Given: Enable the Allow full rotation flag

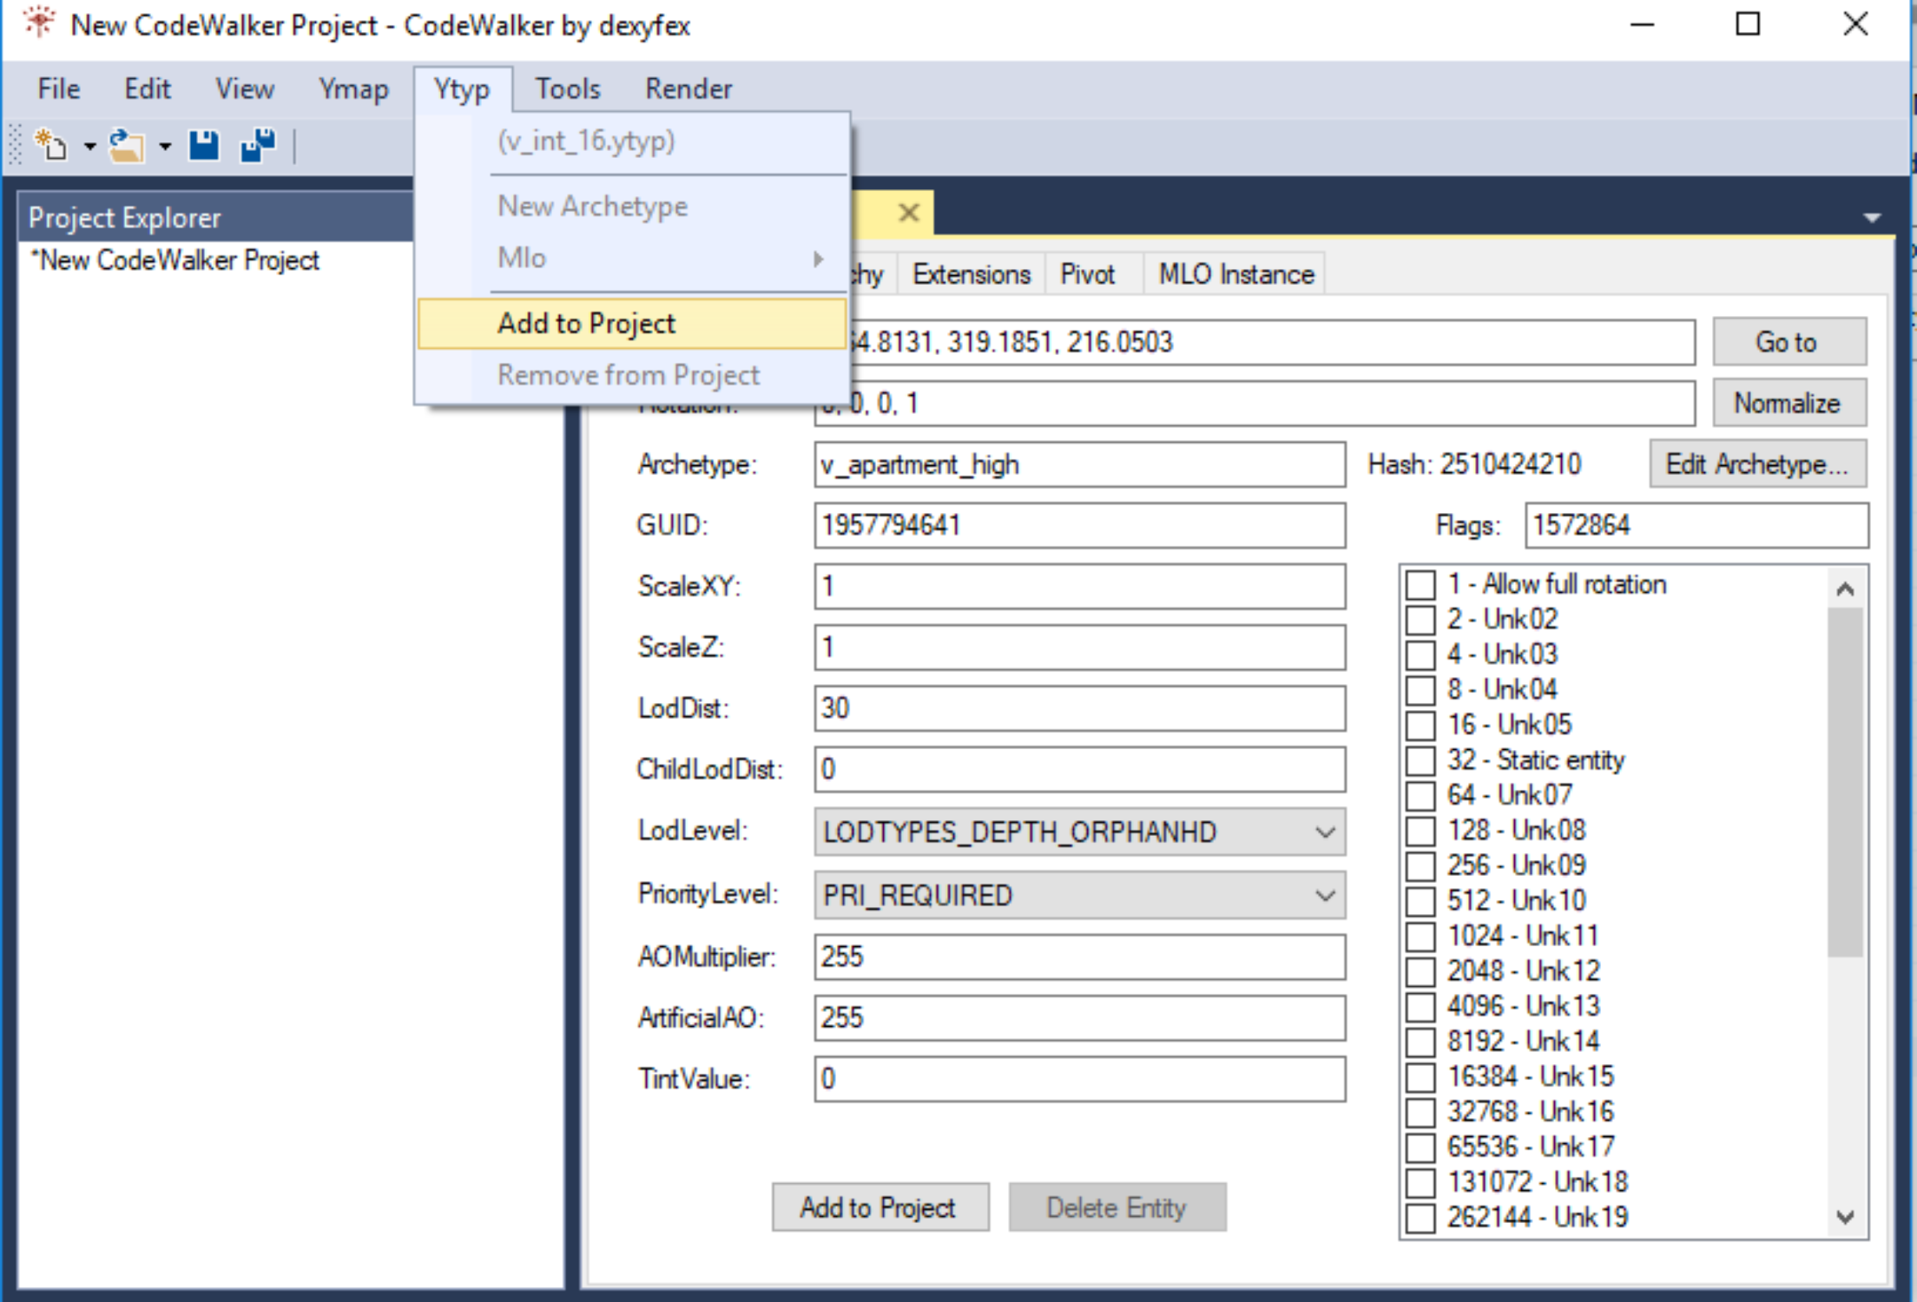Looking at the screenshot, I should 1420,585.
